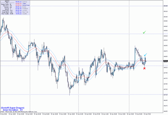Select the current price label on price axis
This screenshot has width=168, height=115.
coord(166,61)
